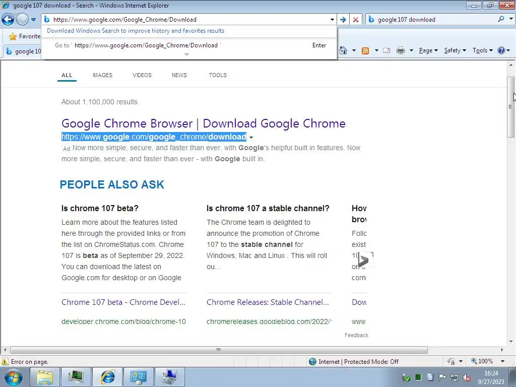Select the Download Windows Search suggestion link
This screenshot has width=516, height=387.
tap(136, 31)
